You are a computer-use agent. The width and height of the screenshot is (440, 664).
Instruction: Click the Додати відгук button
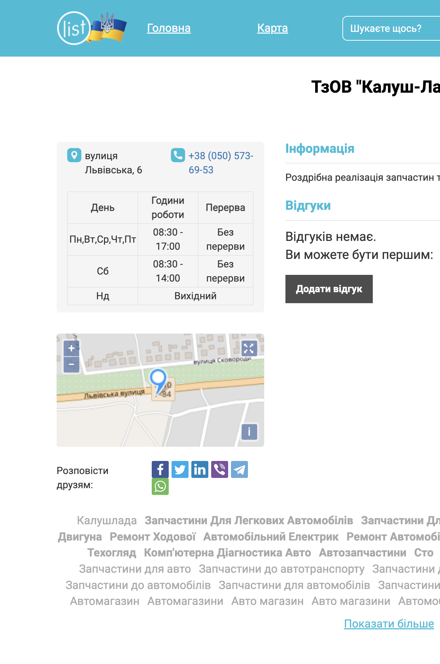[x=329, y=289]
